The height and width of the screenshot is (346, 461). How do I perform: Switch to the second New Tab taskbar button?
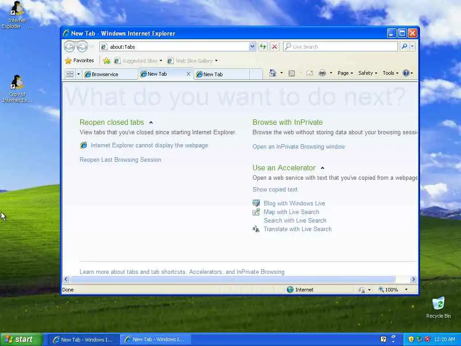[x=155, y=340]
